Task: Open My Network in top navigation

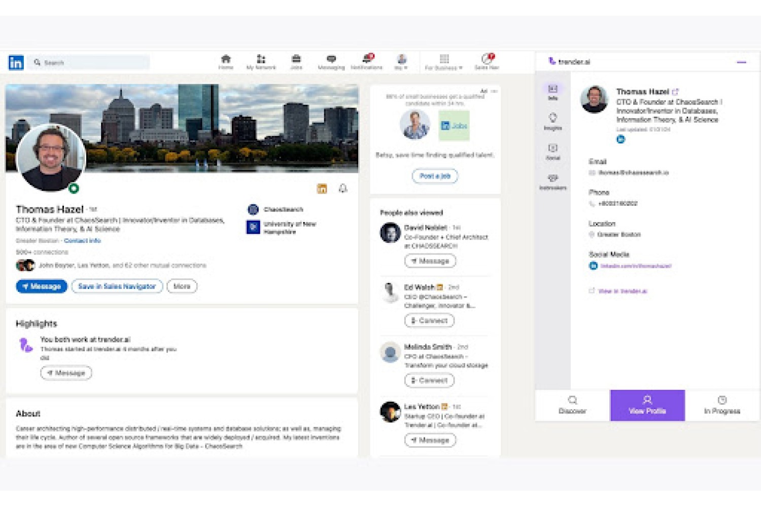Action: click(x=261, y=62)
